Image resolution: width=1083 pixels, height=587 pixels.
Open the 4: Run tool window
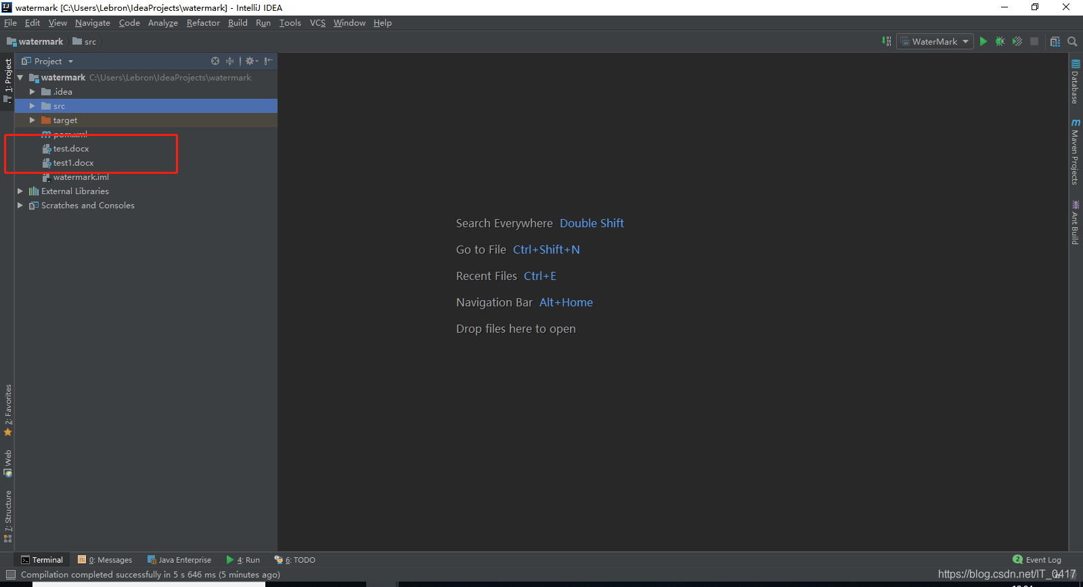click(x=243, y=560)
